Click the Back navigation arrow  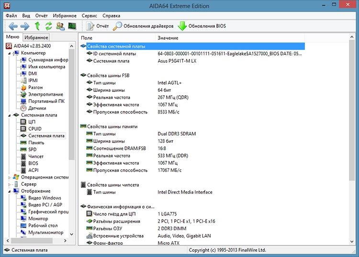pos(12,26)
